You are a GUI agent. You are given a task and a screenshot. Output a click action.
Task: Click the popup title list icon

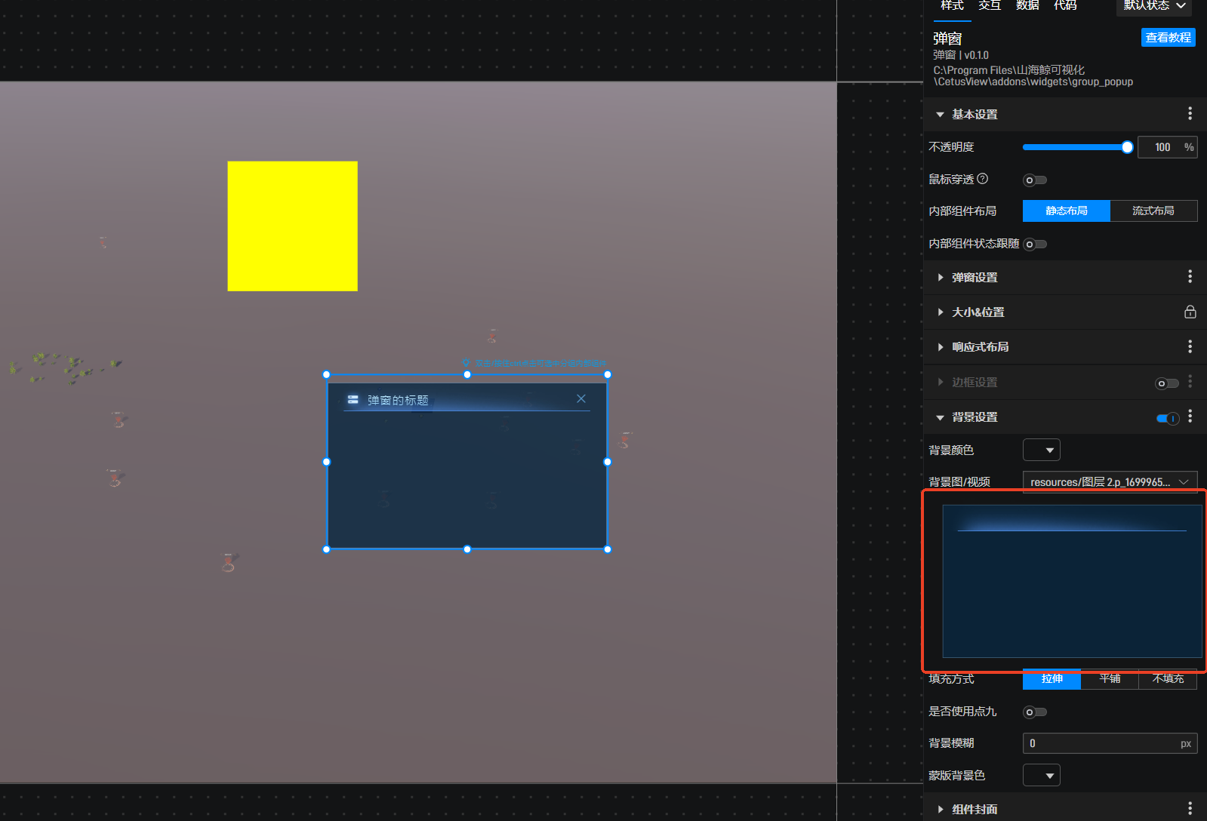[x=353, y=399]
